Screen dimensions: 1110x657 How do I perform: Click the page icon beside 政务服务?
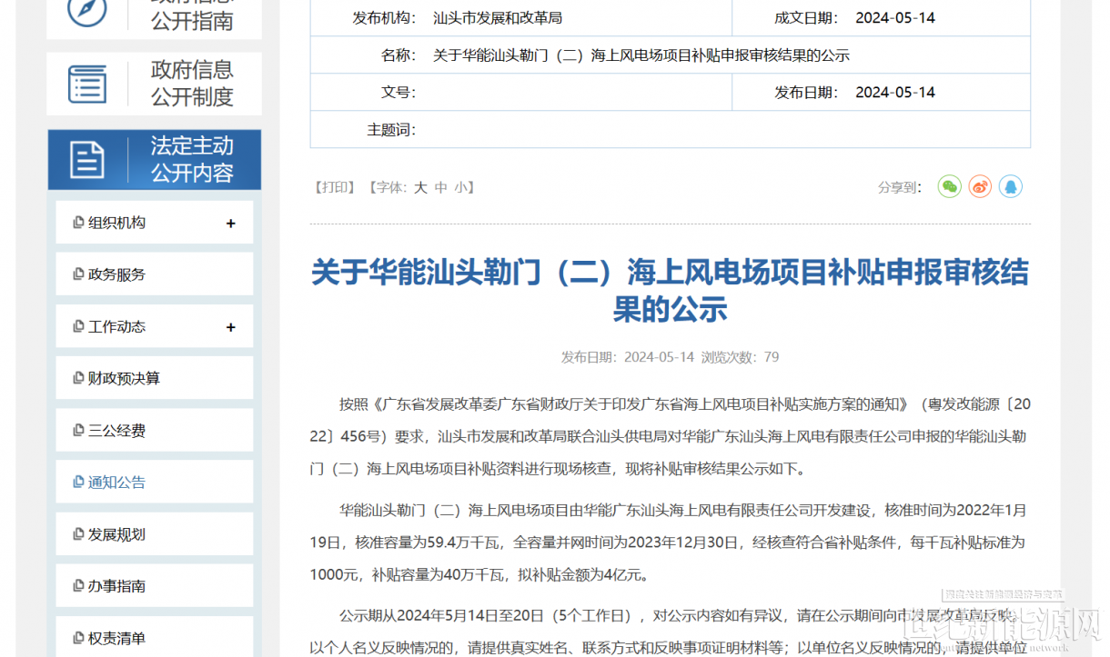[x=78, y=274]
